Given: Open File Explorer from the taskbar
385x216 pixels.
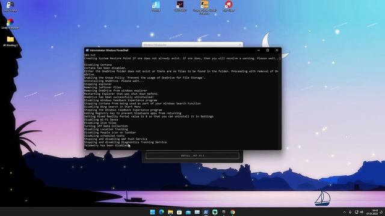Looking at the screenshot, I should pyautogui.click(x=170, y=212).
